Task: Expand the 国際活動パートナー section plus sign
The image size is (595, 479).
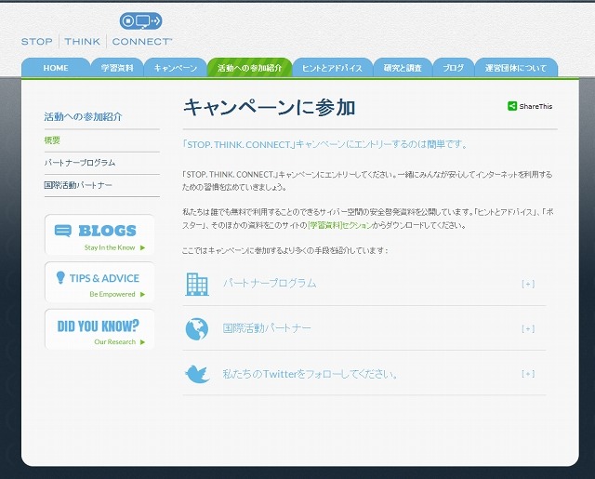Action: pos(528,328)
